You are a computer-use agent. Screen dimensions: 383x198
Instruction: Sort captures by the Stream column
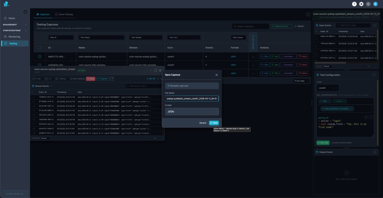pyautogui.click(x=134, y=48)
